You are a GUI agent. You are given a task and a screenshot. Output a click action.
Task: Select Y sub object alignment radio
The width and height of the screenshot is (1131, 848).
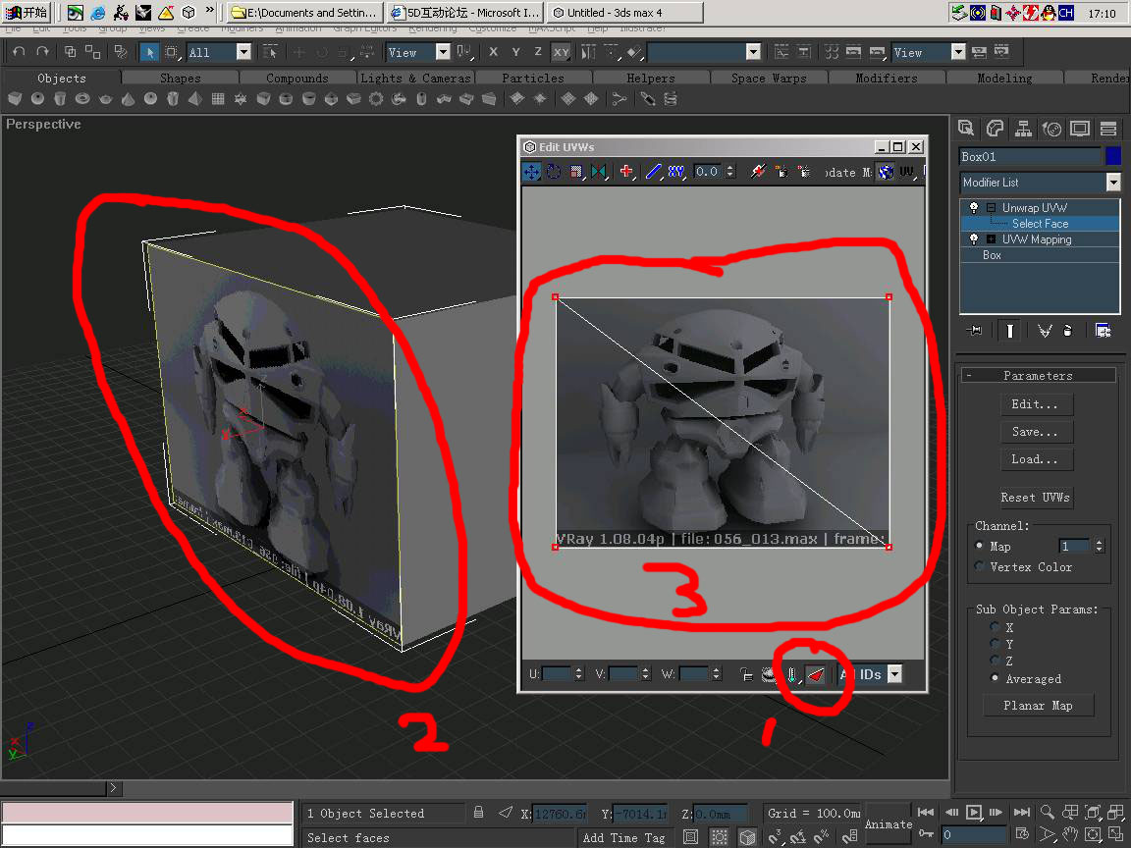click(x=996, y=644)
